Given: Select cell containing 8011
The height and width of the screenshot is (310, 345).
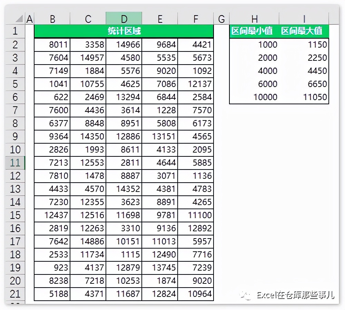Looking at the screenshot, I should [x=52, y=45].
